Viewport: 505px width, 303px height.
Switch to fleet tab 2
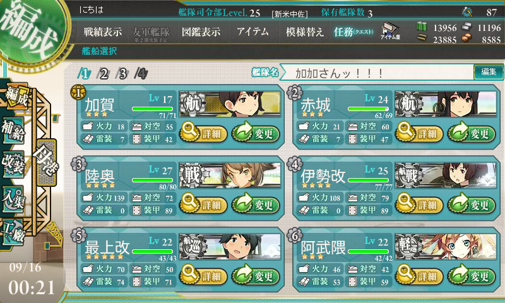click(104, 74)
